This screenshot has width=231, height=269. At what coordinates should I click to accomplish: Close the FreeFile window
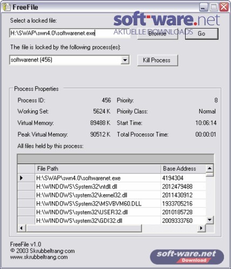pyautogui.click(x=224, y=8)
